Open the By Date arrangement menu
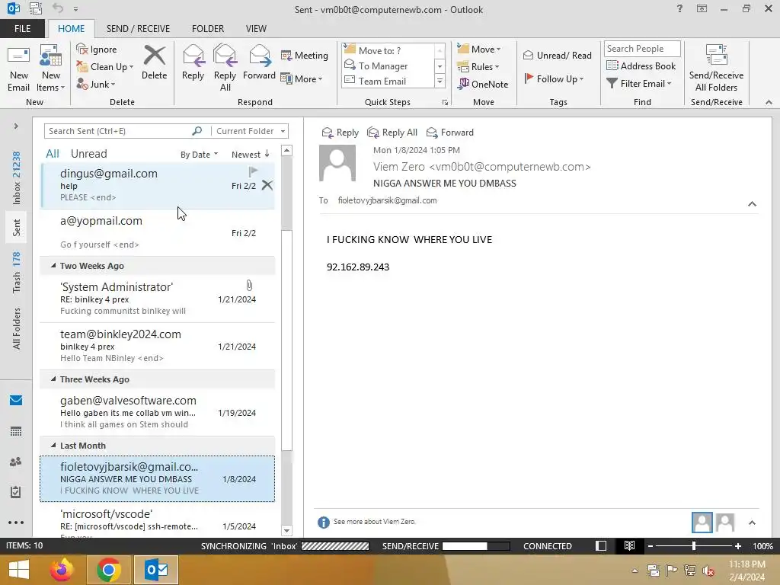This screenshot has height=585, width=780. click(x=199, y=154)
